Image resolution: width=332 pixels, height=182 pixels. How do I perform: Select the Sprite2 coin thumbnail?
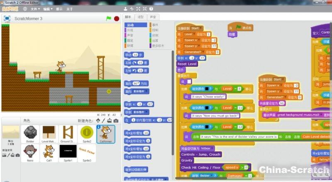coord(86,134)
